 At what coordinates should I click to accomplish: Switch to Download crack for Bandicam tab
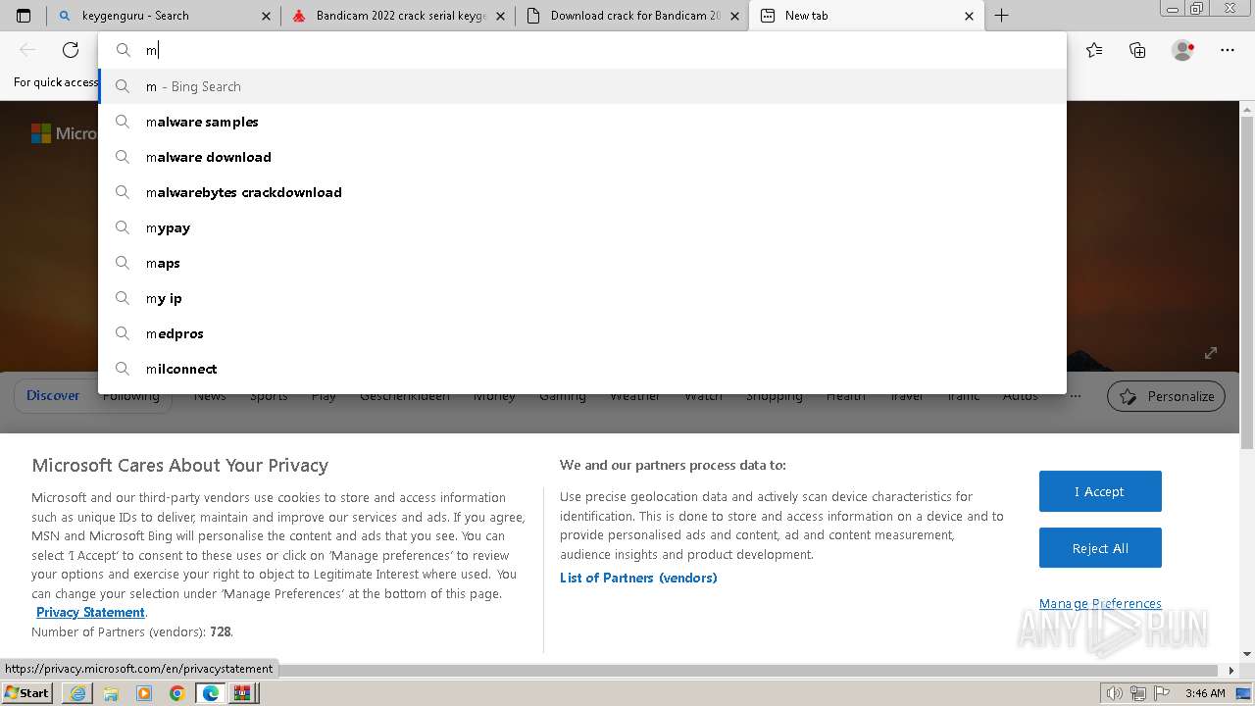point(632,16)
